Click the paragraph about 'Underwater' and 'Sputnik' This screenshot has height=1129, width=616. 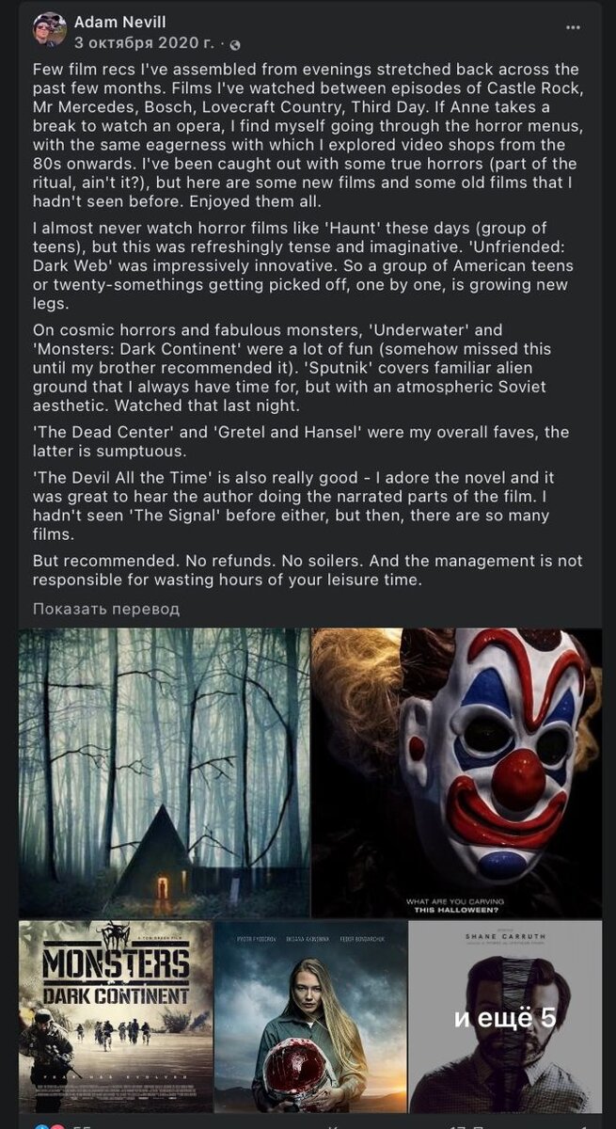[308, 368]
